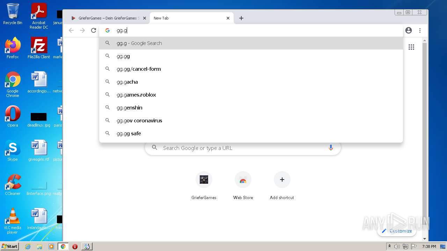
Task: Click Customize button
Action: [x=397, y=231]
